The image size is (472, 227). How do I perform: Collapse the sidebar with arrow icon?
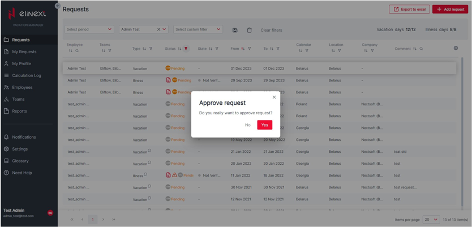click(57, 6)
